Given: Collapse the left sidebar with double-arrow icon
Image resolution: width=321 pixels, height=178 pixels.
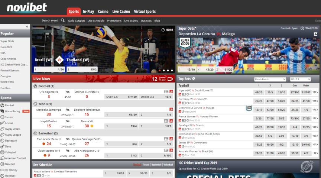Looking at the screenshot, I should coord(27,27).
